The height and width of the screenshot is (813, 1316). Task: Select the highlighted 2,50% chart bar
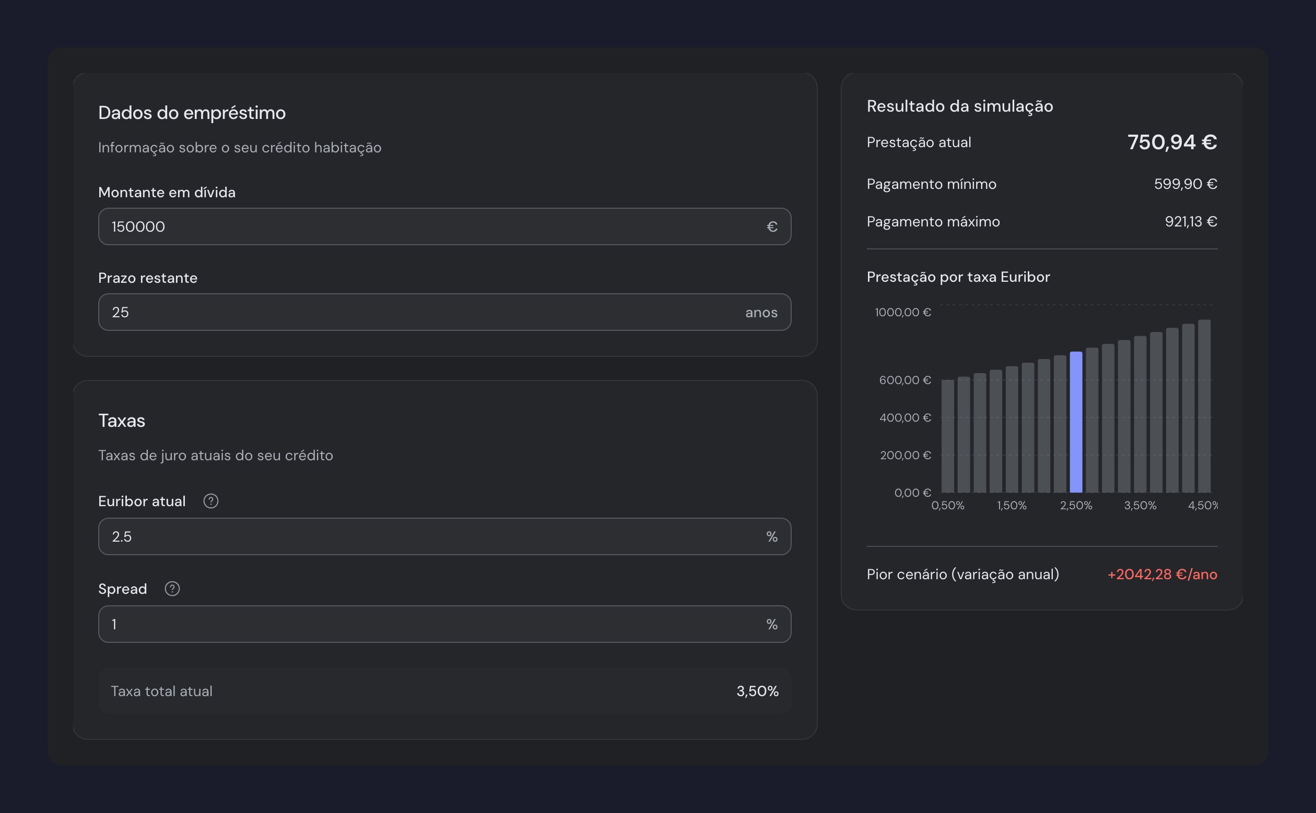click(1075, 422)
